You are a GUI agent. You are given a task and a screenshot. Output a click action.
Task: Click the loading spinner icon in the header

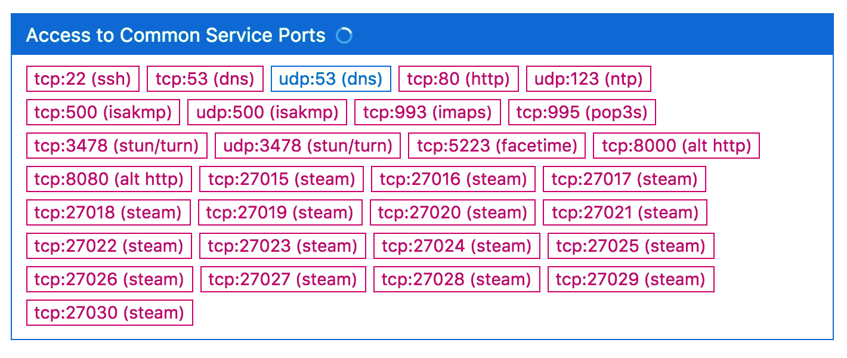click(344, 36)
